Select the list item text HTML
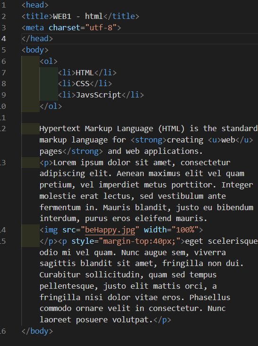Image resolution: width=258 pixels, height=346 pixels. (85, 72)
